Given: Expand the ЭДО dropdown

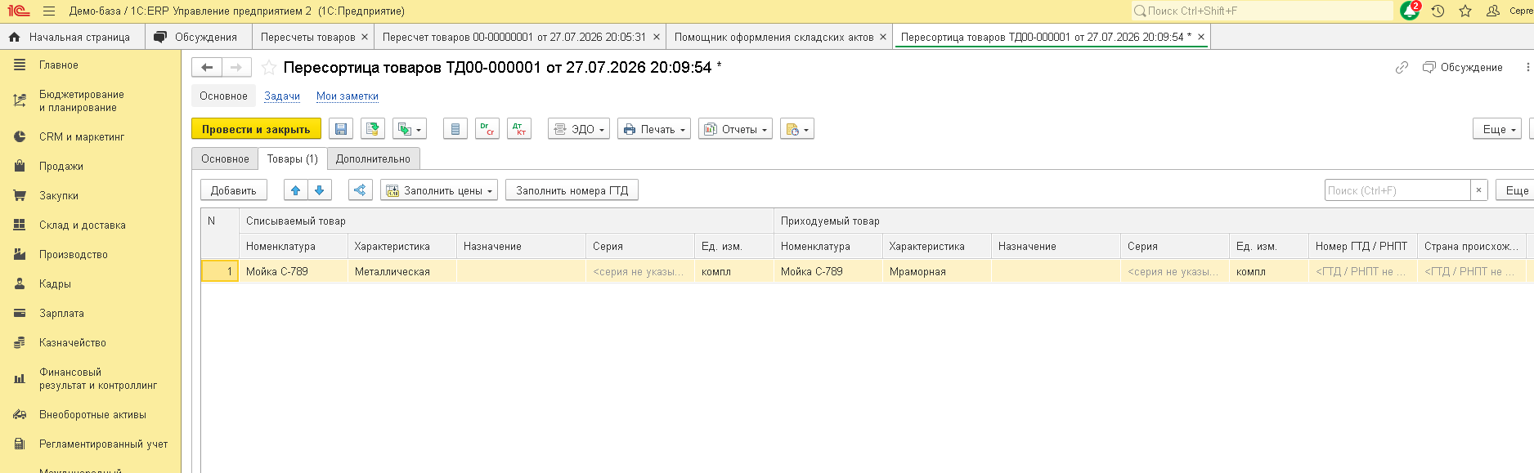Looking at the screenshot, I should click(x=579, y=129).
